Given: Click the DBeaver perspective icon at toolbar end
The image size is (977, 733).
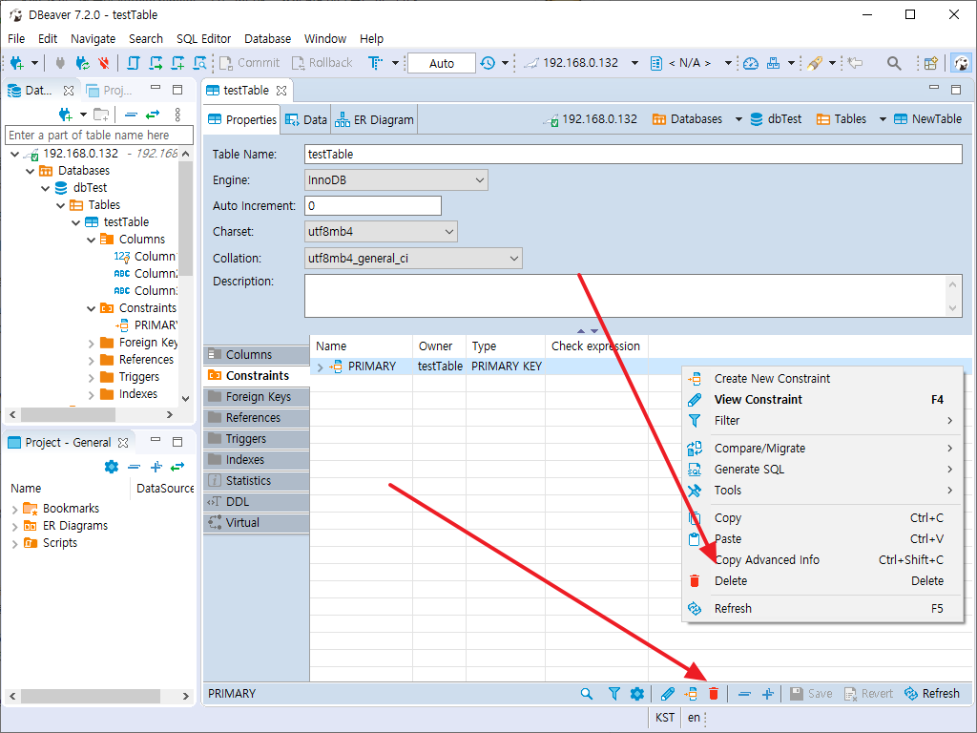Looking at the screenshot, I should [x=962, y=63].
